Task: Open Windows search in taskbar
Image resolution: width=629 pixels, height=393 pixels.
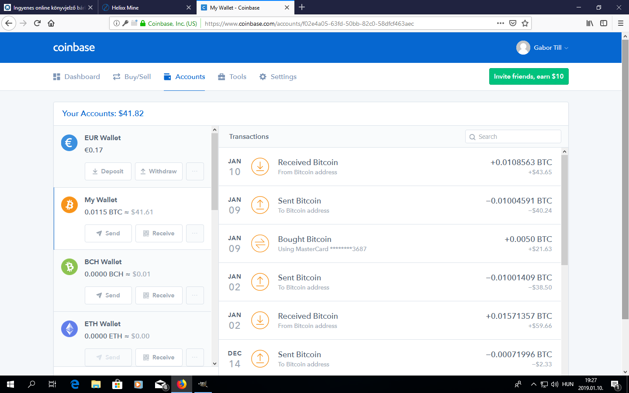Action: (31, 384)
